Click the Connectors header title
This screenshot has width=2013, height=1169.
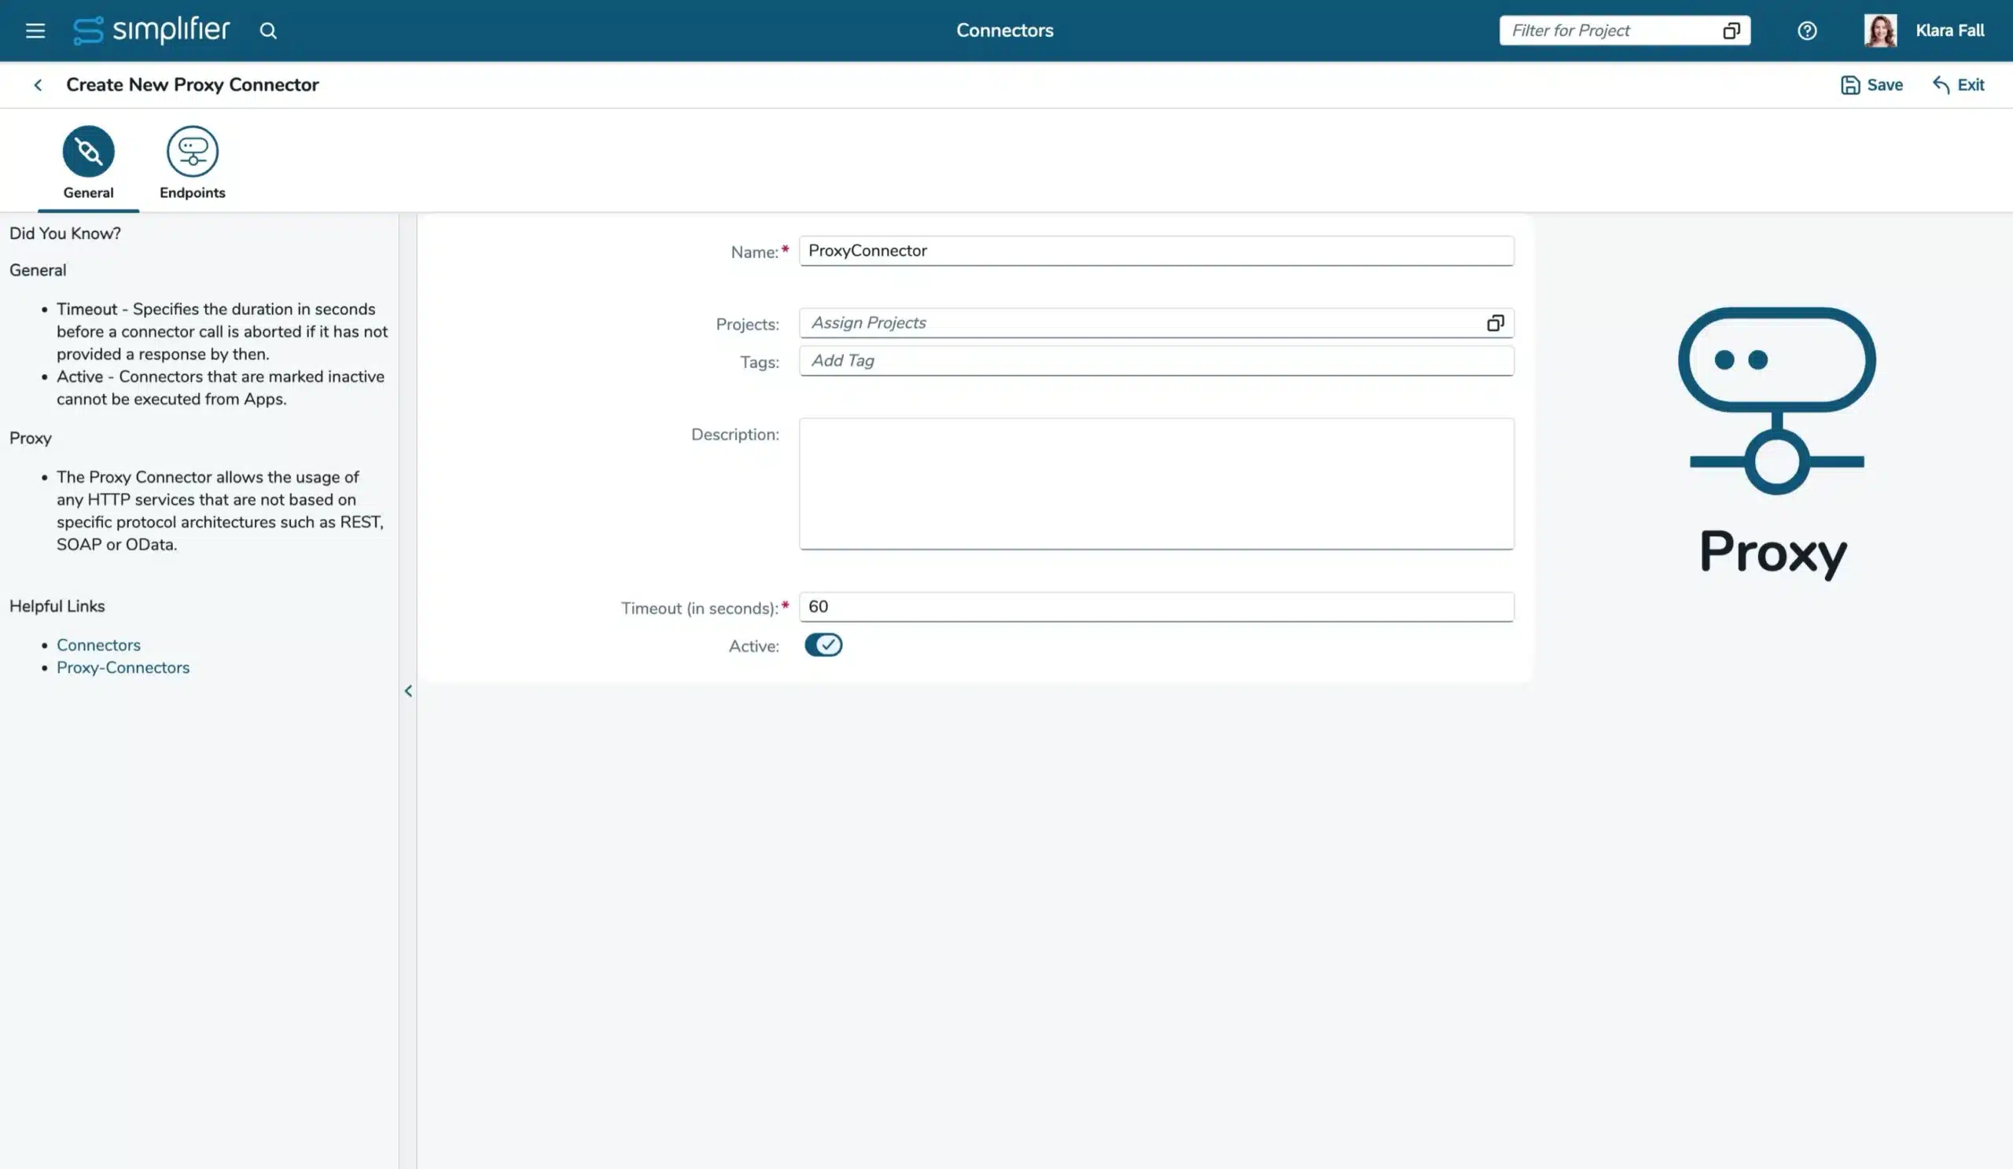point(1004,31)
